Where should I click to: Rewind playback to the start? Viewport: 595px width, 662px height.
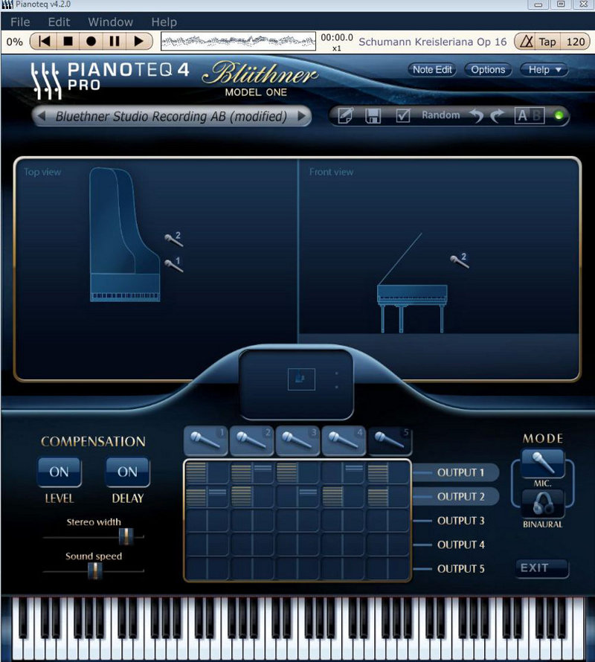pyautogui.click(x=45, y=42)
